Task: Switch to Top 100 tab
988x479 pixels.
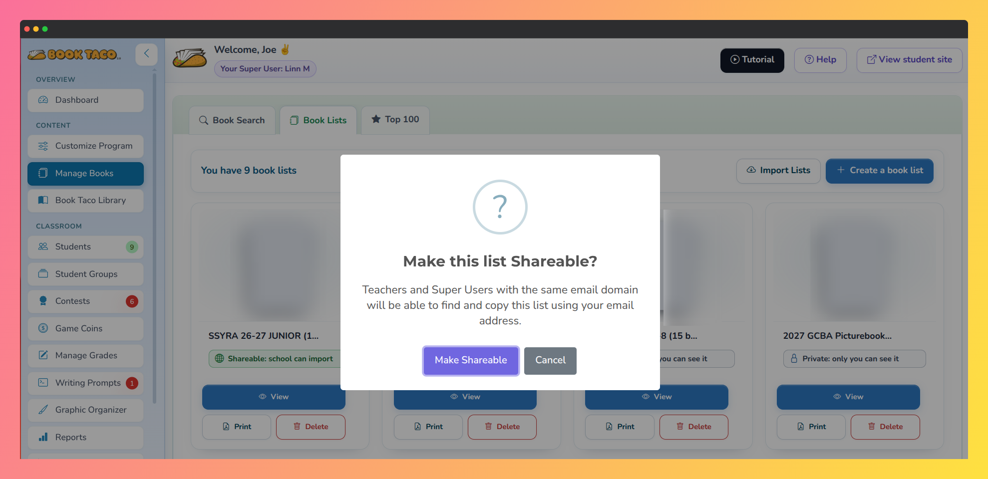Action: click(x=395, y=120)
